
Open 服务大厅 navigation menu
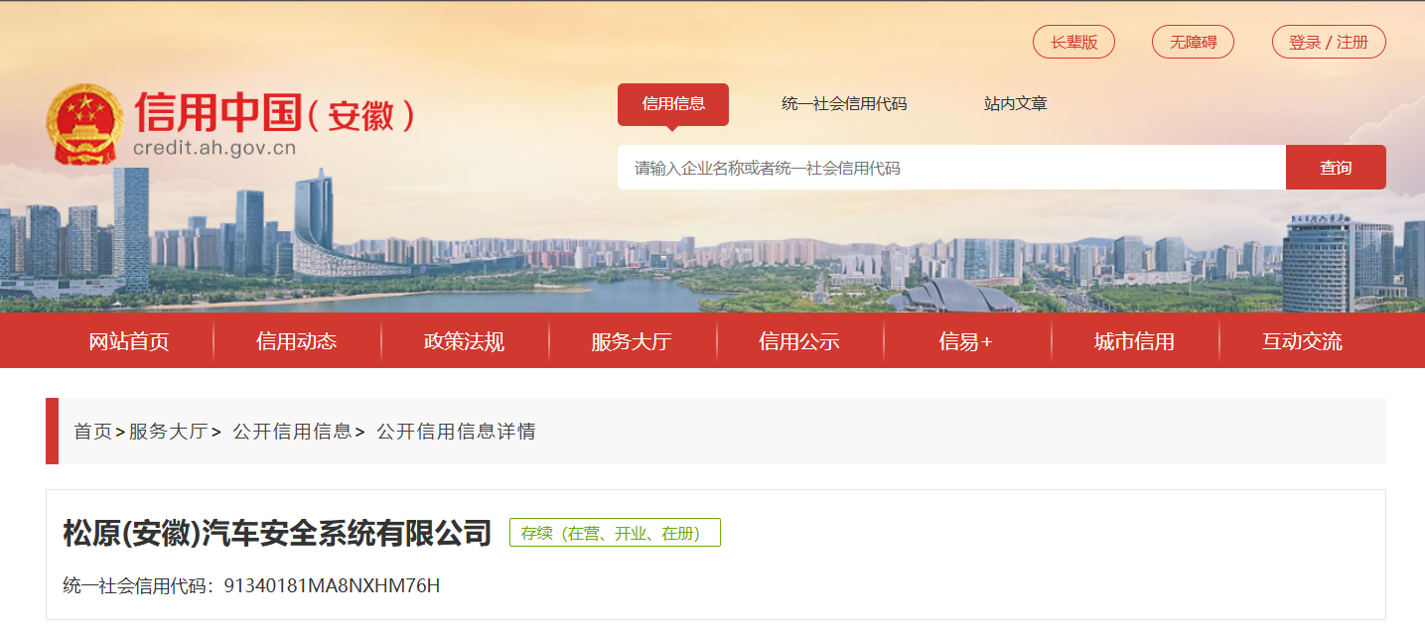point(632,341)
